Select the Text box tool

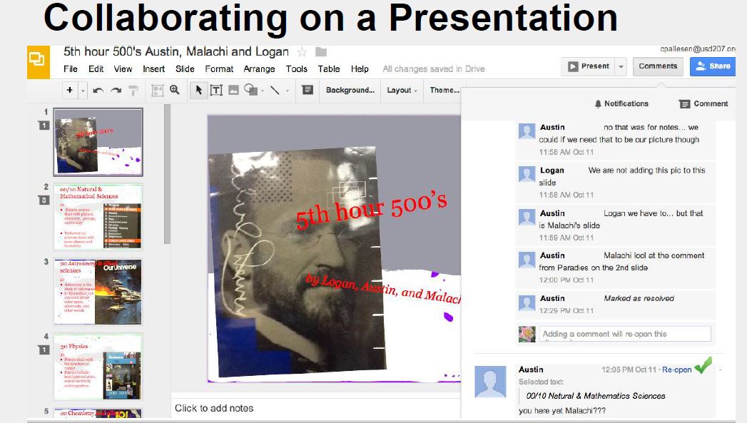216,90
